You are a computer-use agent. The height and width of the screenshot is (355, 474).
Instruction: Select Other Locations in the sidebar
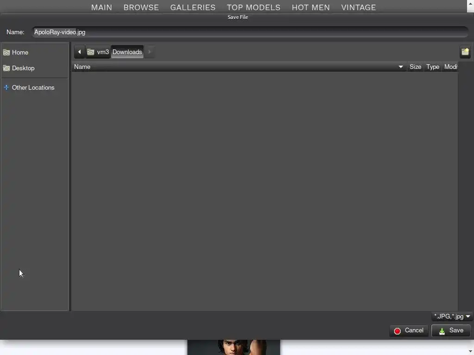click(33, 87)
